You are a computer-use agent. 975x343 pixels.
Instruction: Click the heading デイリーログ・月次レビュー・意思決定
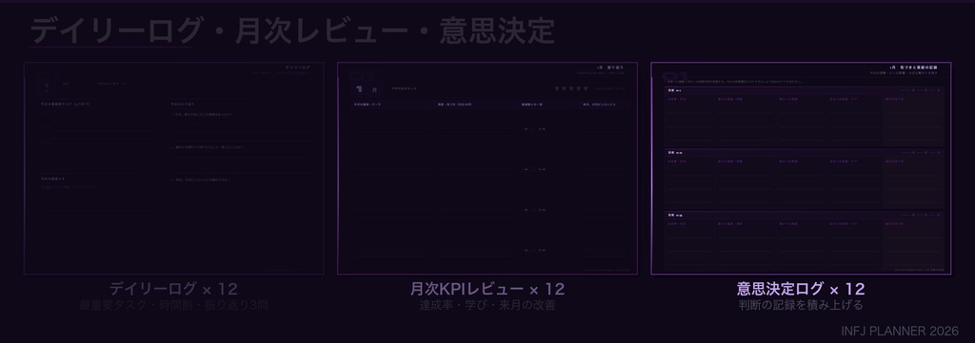coord(292,31)
